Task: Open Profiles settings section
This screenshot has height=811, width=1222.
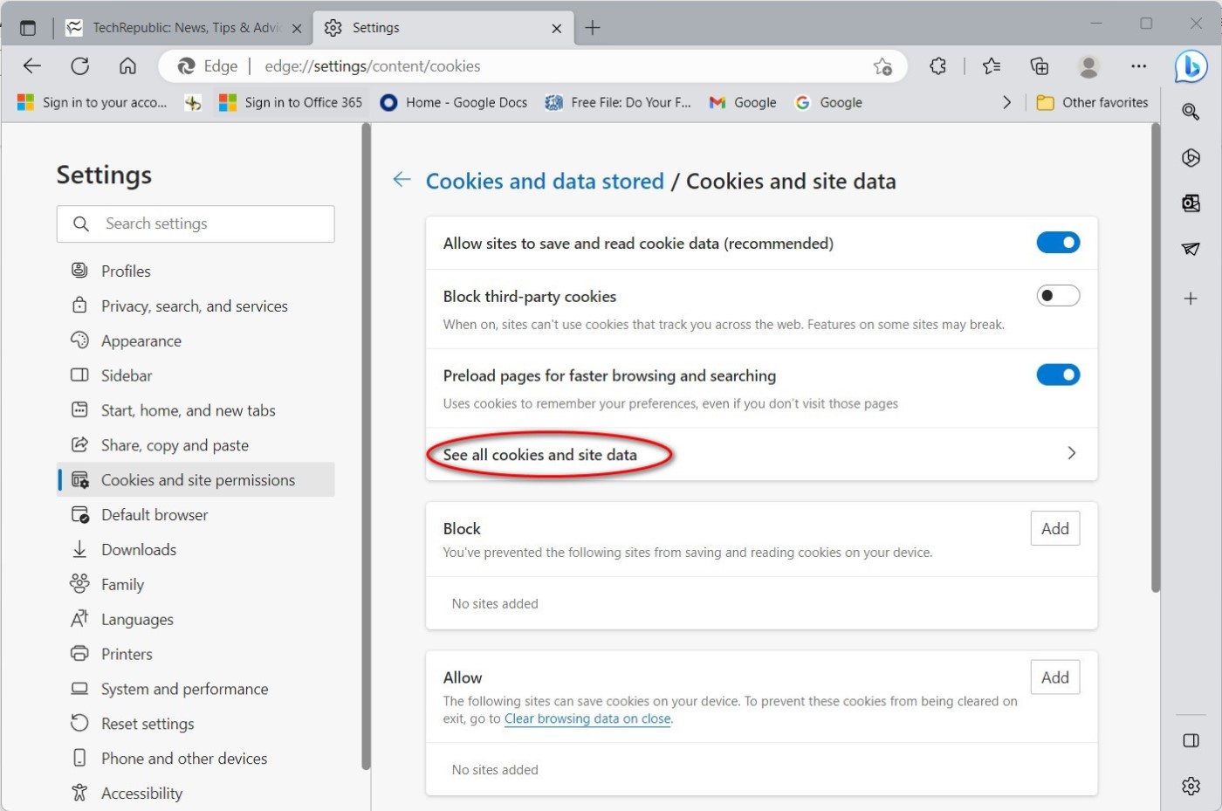Action: click(196, 271)
